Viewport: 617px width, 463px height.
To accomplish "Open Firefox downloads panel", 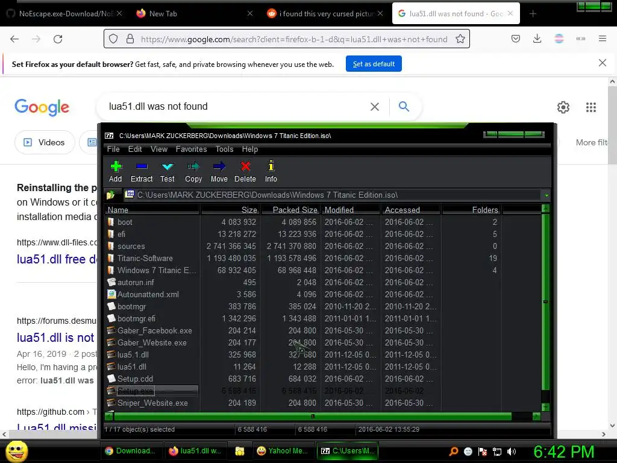I will pos(537,39).
